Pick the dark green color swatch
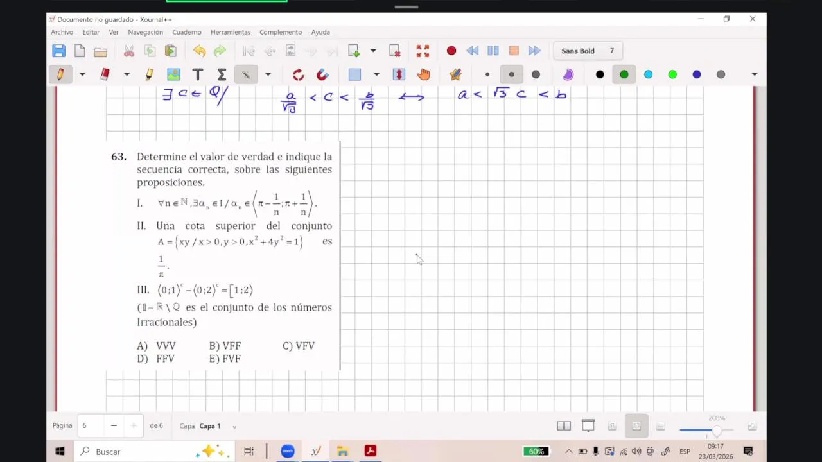The image size is (822, 462). (624, 74)
